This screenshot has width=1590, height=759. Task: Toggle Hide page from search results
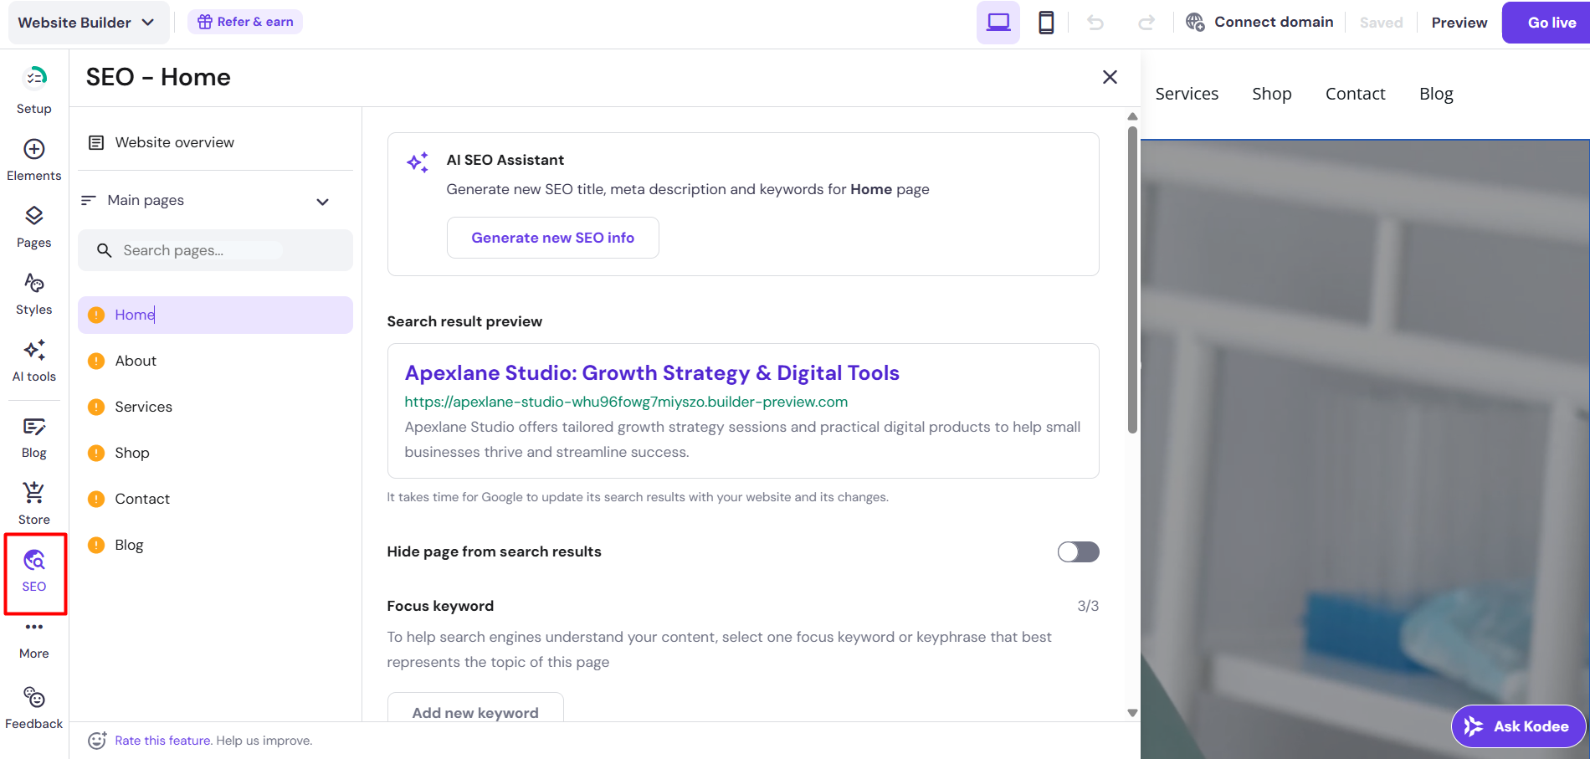click(x=1078, y=551)
